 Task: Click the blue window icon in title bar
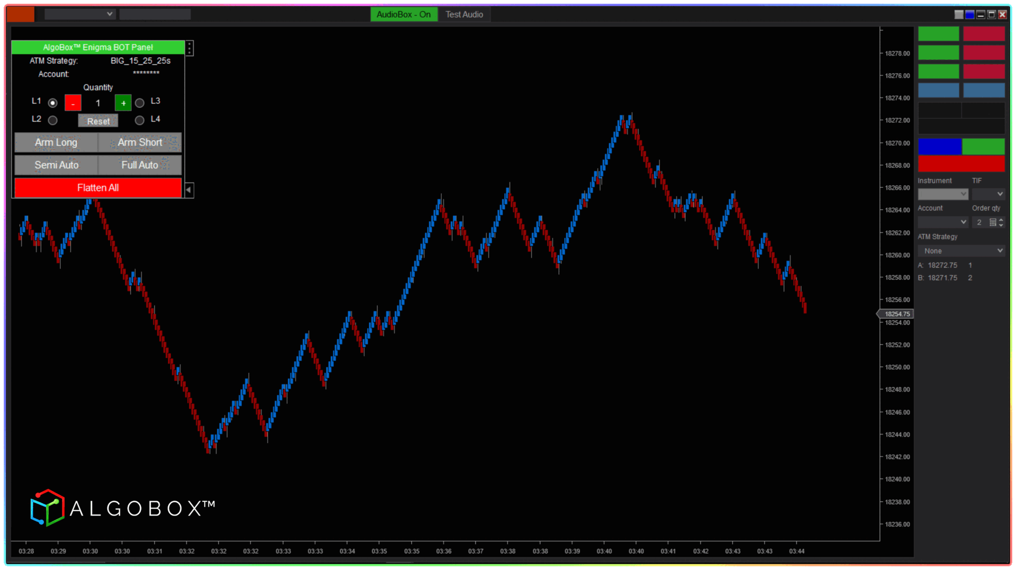click(969, 15)
